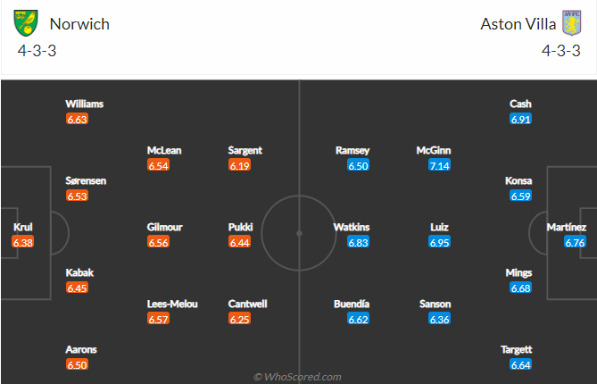Click the WhoScored.com watermark
Viewport: 597px width, 384px height.
[x=297, y=377]
